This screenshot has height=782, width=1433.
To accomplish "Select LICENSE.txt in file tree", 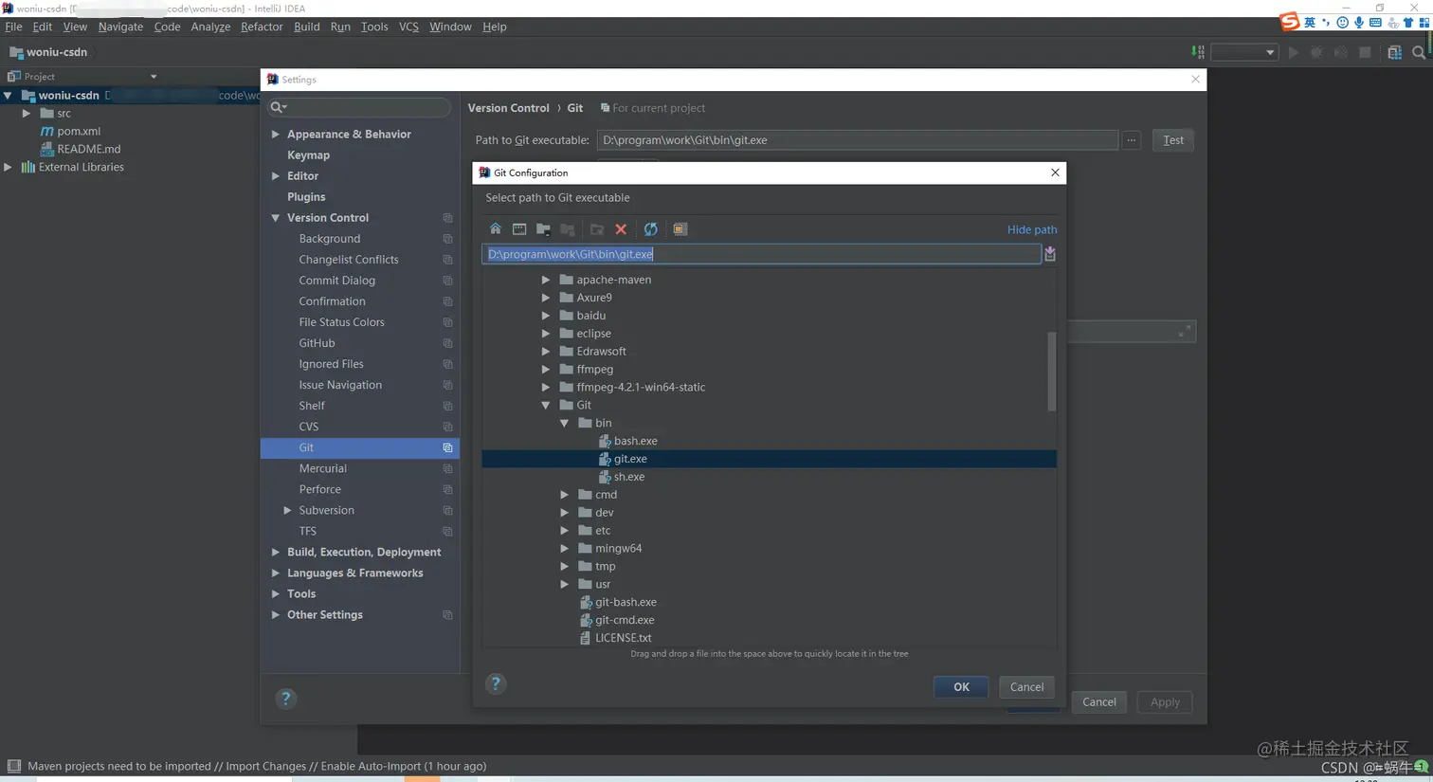I will [x=623, y=638].
